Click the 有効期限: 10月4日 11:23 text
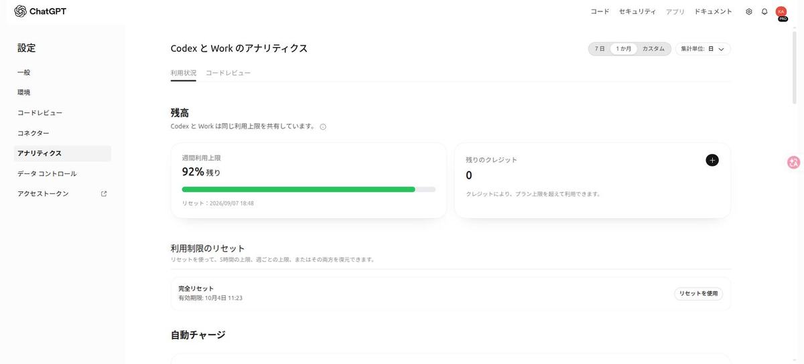The width and height of the screenshot is (804, 364). [210, 298]
